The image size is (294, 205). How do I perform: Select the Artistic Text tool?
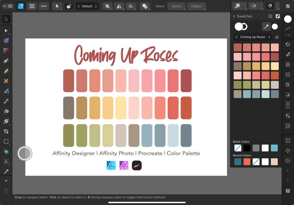point(6,162)
